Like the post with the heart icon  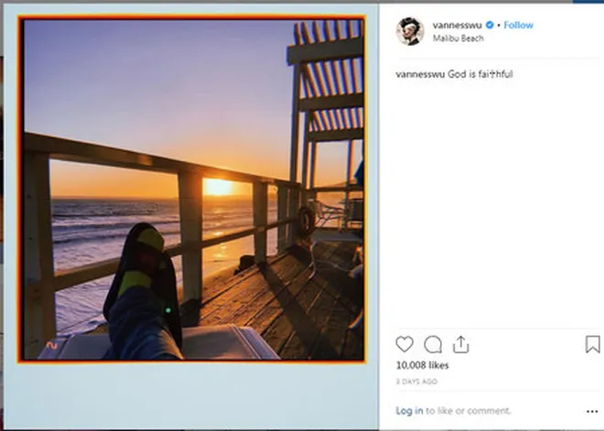(x=404, y=344)
